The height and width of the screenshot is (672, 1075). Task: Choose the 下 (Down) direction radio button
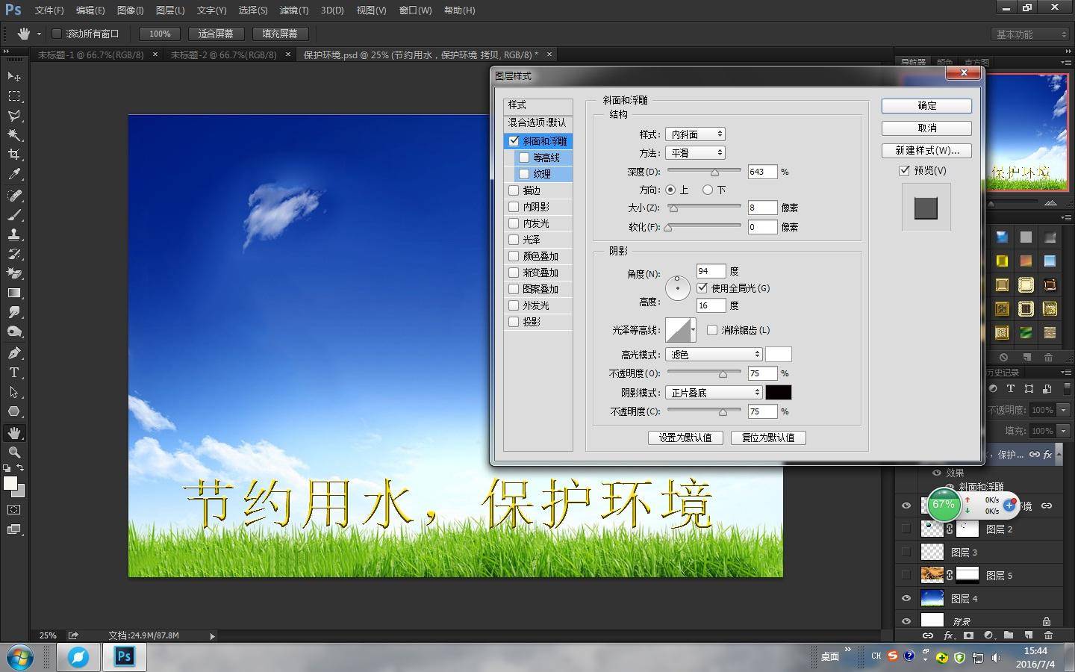(707, 190)
